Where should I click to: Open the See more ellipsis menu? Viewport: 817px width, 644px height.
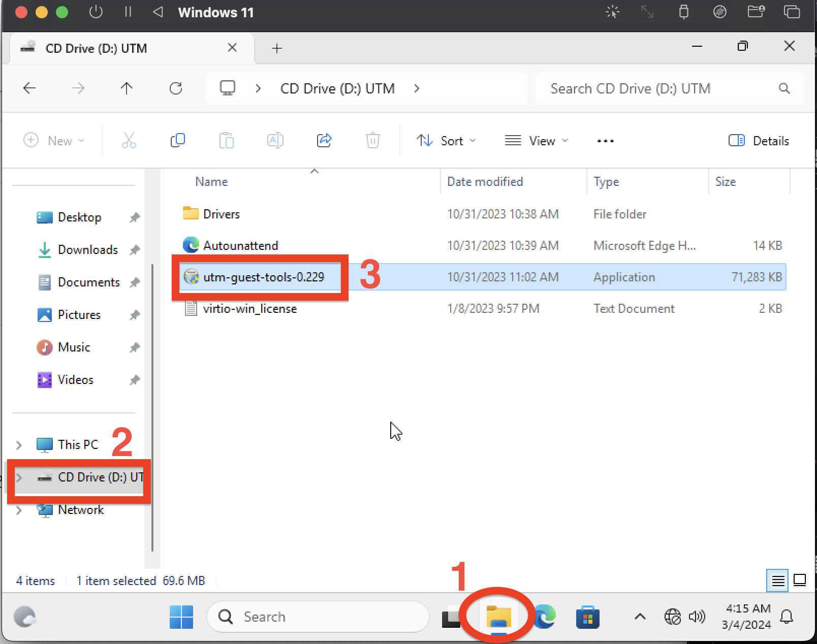605,141
